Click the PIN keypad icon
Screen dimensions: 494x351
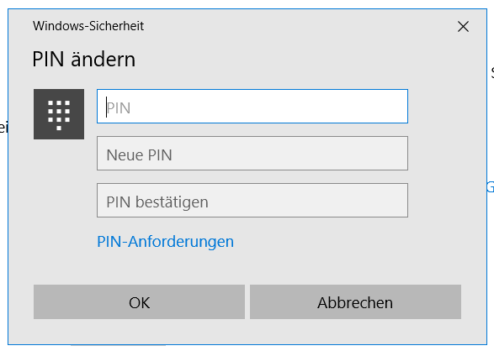tap(59, 114)
